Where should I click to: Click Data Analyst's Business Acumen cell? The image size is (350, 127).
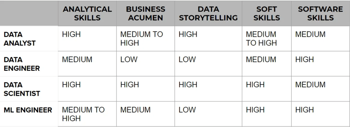146,39
